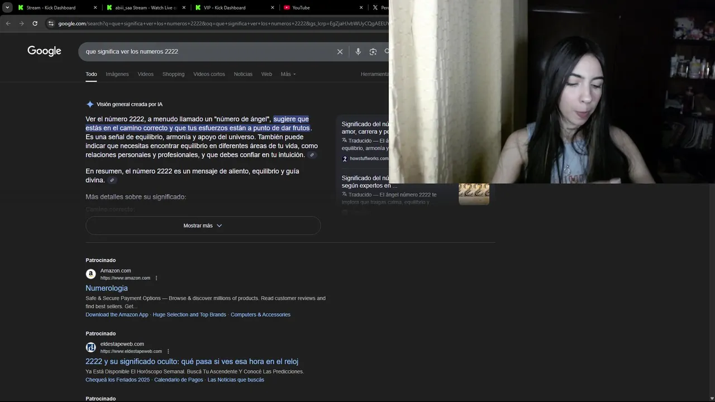The image size is (715, 402).
Task: Open Computers & Accessories link
Action: click(x=260, y=315)
